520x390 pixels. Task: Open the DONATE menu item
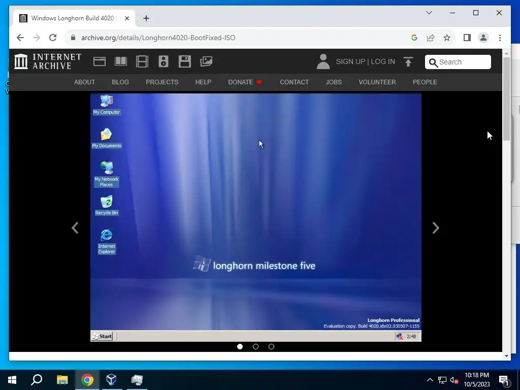pyautogui.click(x=245, y=82)
